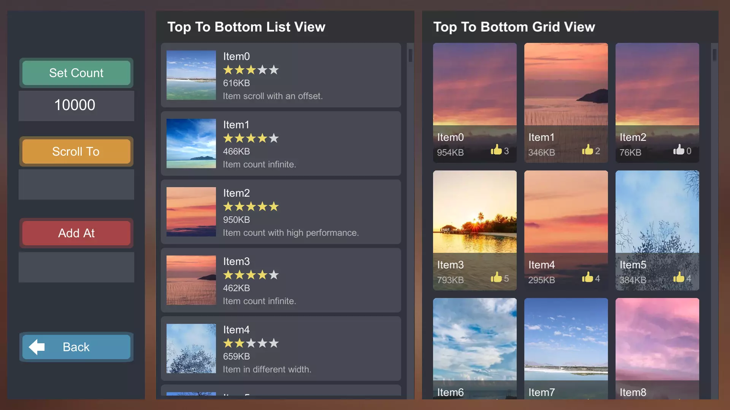Click the white back arrow icon
Screen dimensions: 730x410
37,347
